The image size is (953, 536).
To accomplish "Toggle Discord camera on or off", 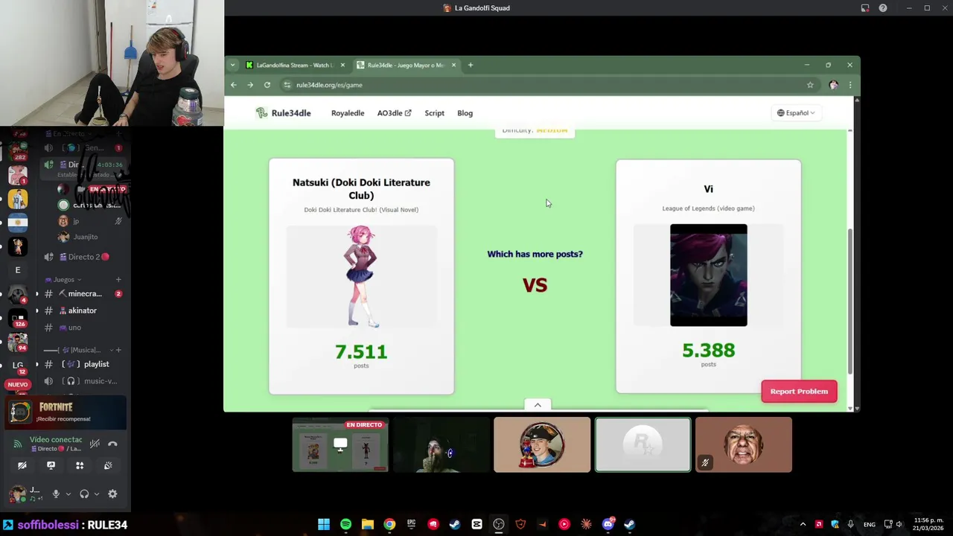I will coord(22,465).
